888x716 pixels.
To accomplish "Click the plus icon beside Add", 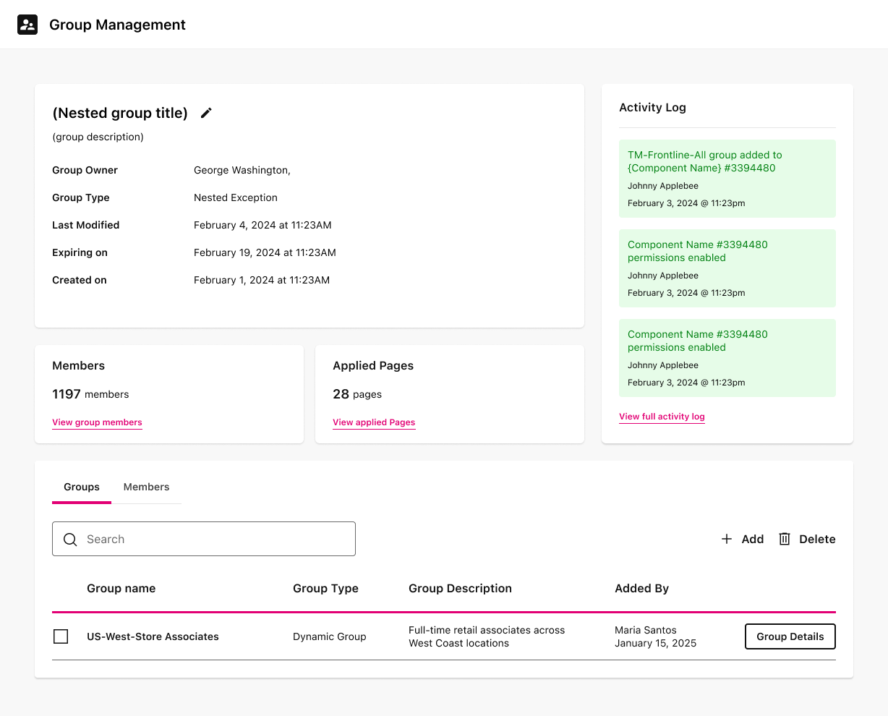I will click(727, 539).
